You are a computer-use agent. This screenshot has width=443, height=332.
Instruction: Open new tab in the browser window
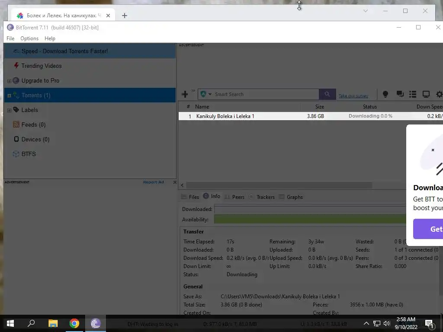pos(125,16)
